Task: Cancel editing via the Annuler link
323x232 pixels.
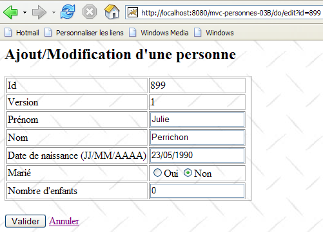Action: click(x=64, y=221)
